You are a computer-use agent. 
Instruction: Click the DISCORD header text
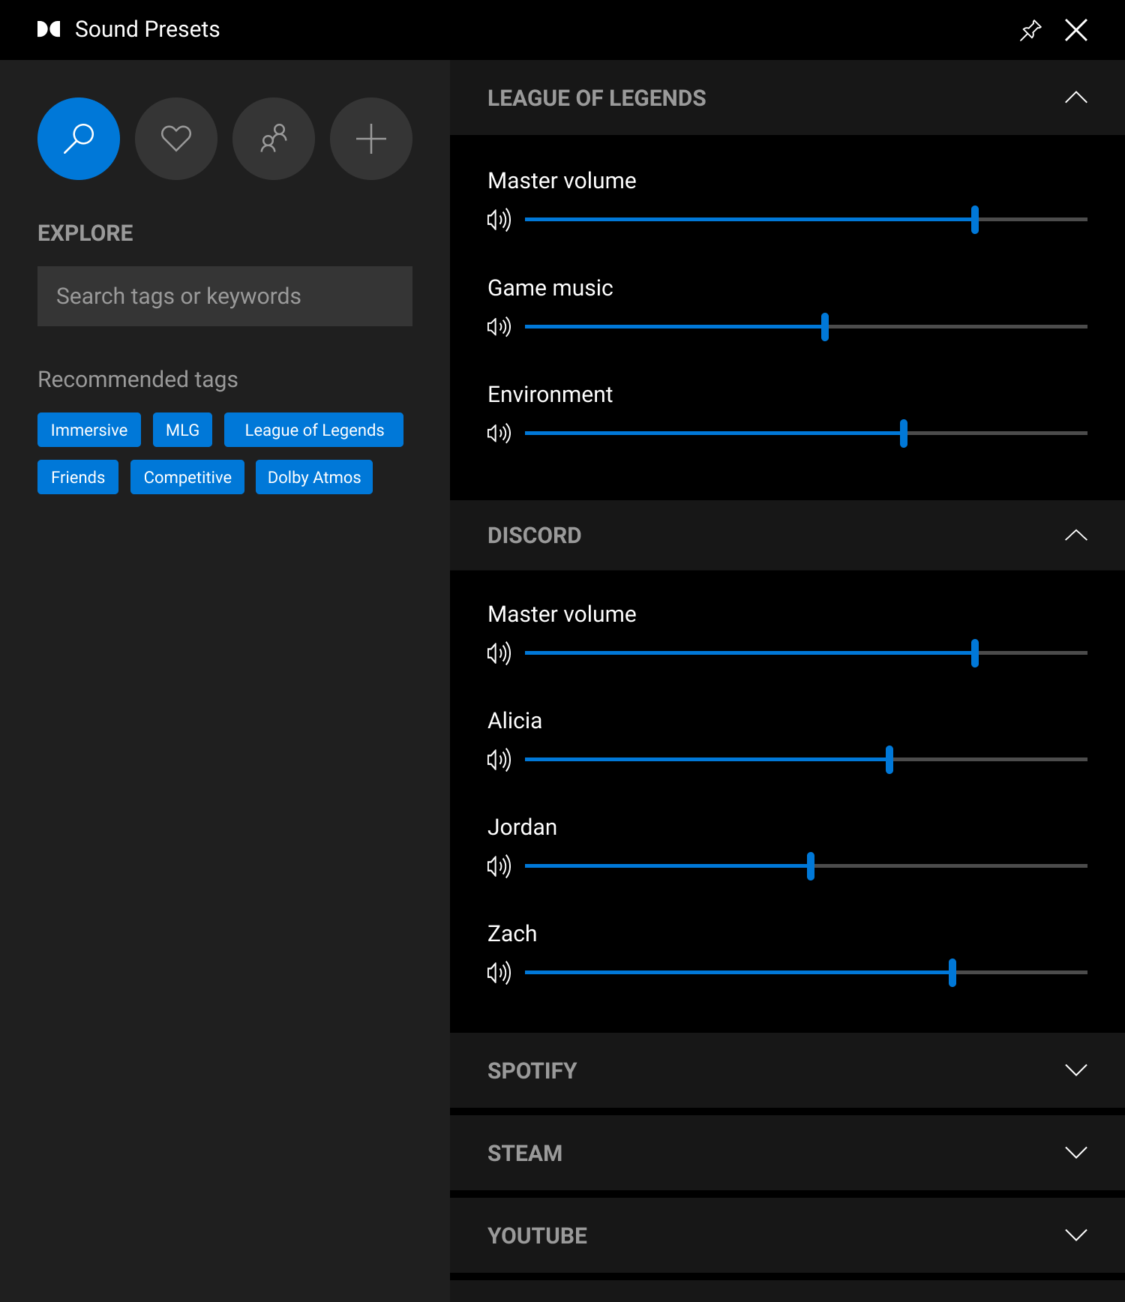tap(534, 535)
